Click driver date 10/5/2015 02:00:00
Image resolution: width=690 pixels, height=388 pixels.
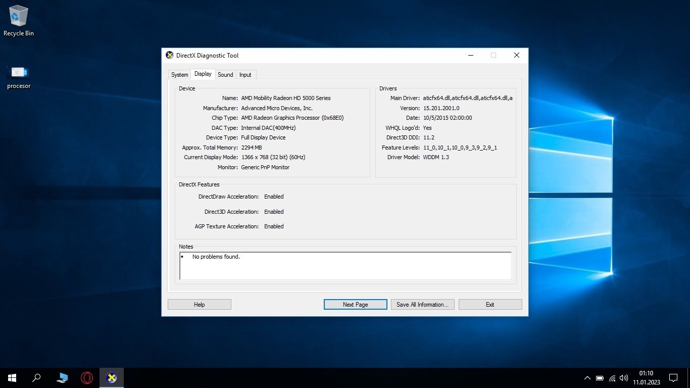tap(448, 118)
